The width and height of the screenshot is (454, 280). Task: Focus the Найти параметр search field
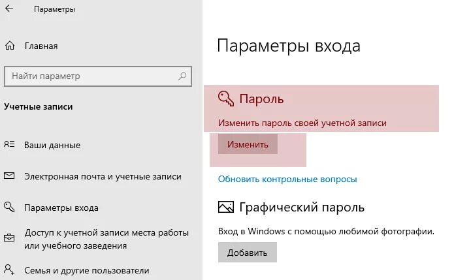98,76
